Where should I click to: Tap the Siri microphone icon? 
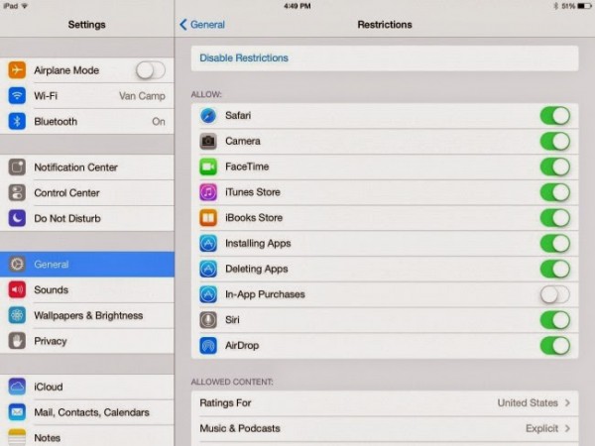208,320
